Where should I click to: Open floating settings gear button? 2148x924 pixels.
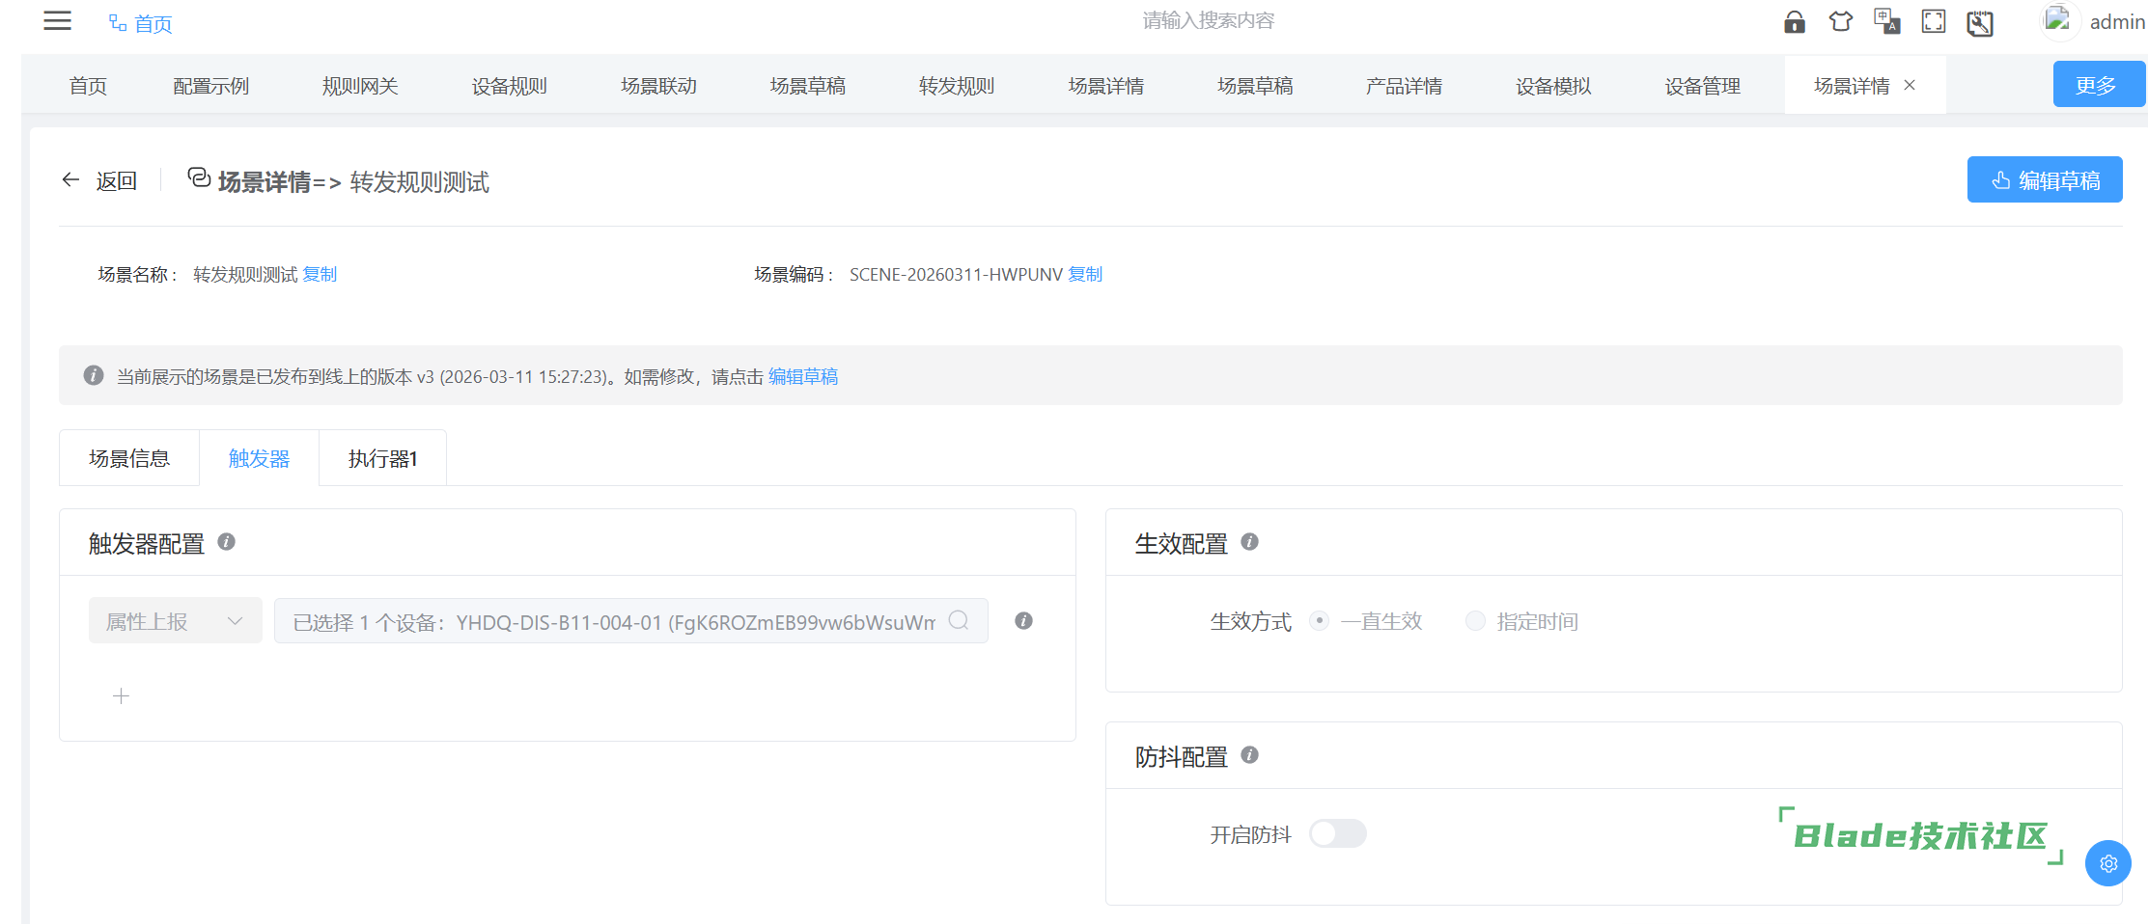pyautogui.click(x=2107, y=863)
